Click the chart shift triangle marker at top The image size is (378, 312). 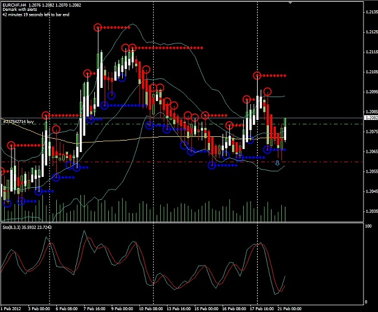(x=290, y=2)
